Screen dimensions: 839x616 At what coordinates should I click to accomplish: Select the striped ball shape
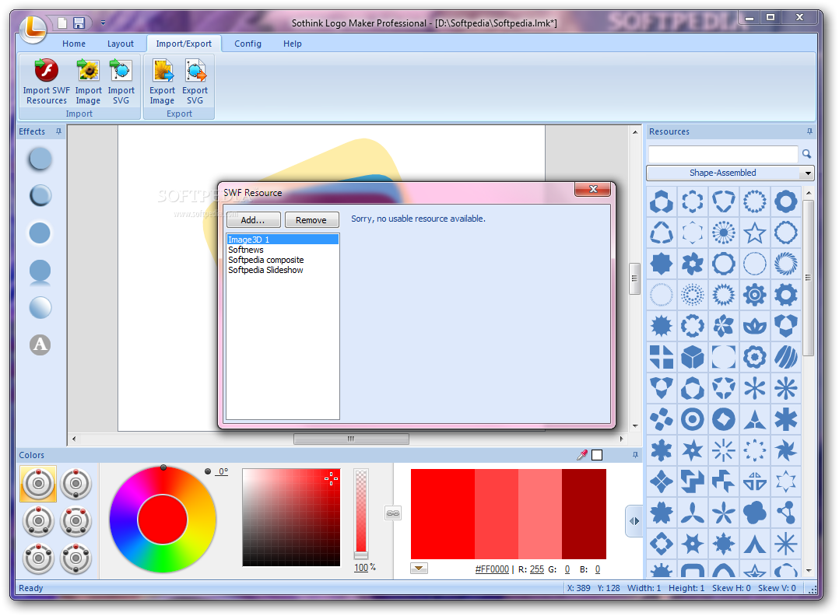[785, 357]
